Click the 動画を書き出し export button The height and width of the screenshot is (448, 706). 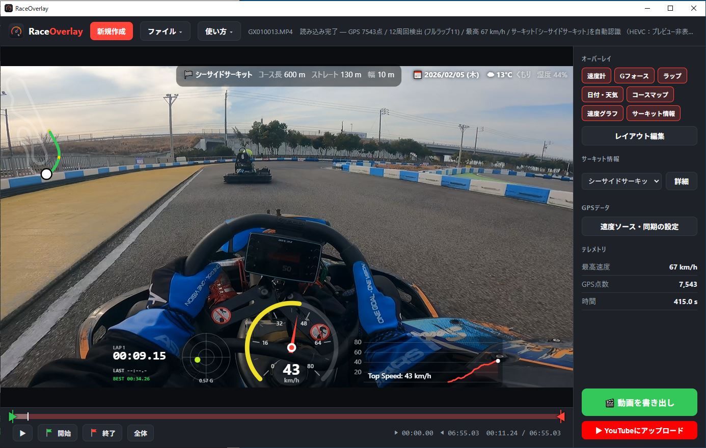click(x=639, y=403)
